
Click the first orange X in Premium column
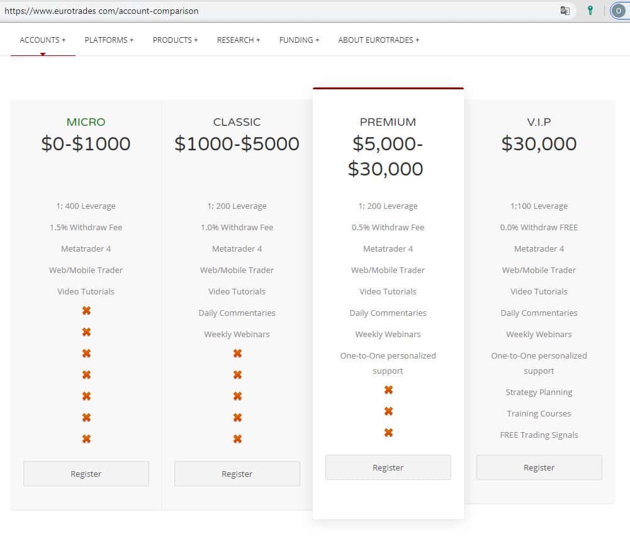388,390
